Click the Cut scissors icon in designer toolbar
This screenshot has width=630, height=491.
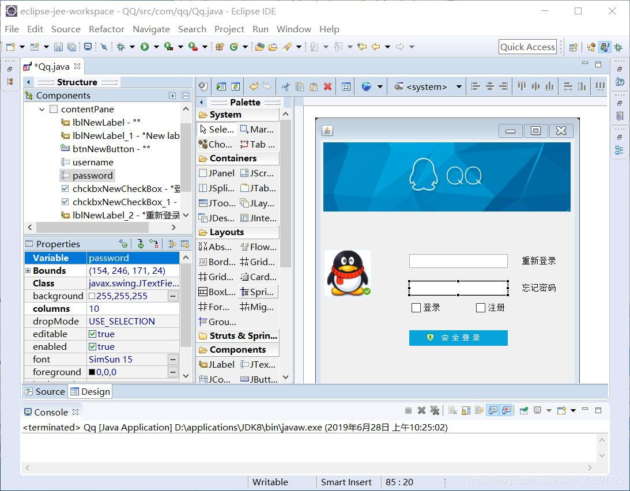286,86
